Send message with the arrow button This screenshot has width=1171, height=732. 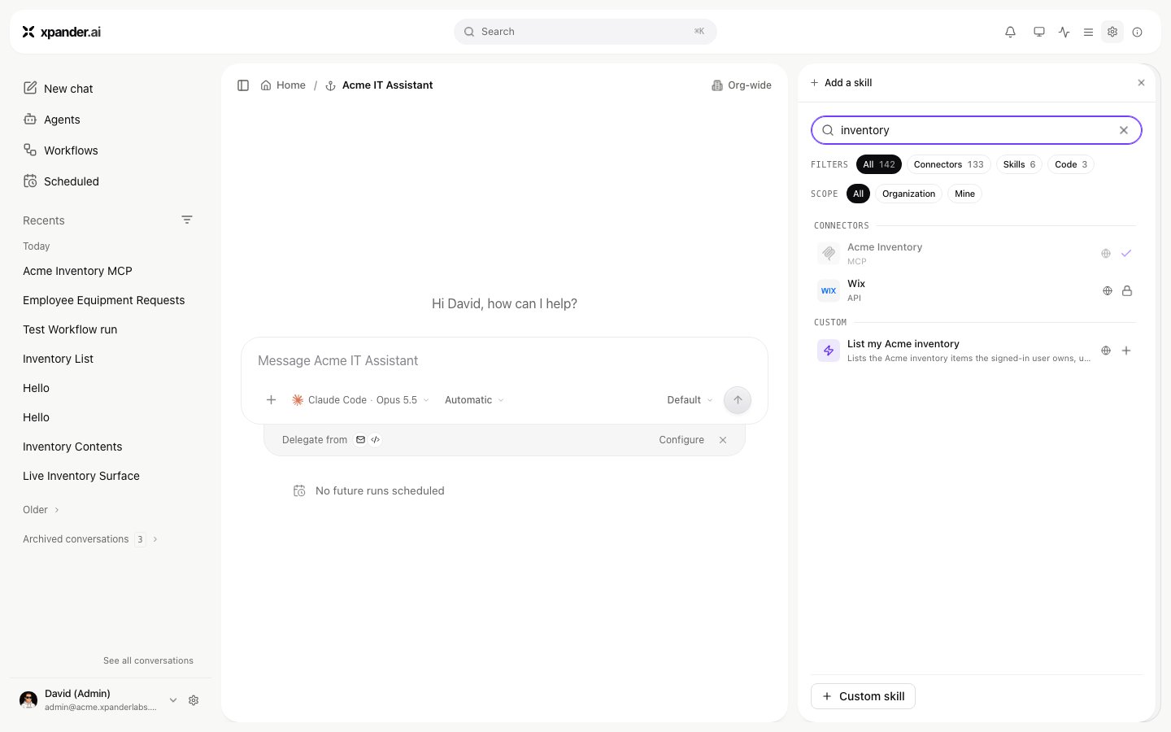tap(738, 400)
